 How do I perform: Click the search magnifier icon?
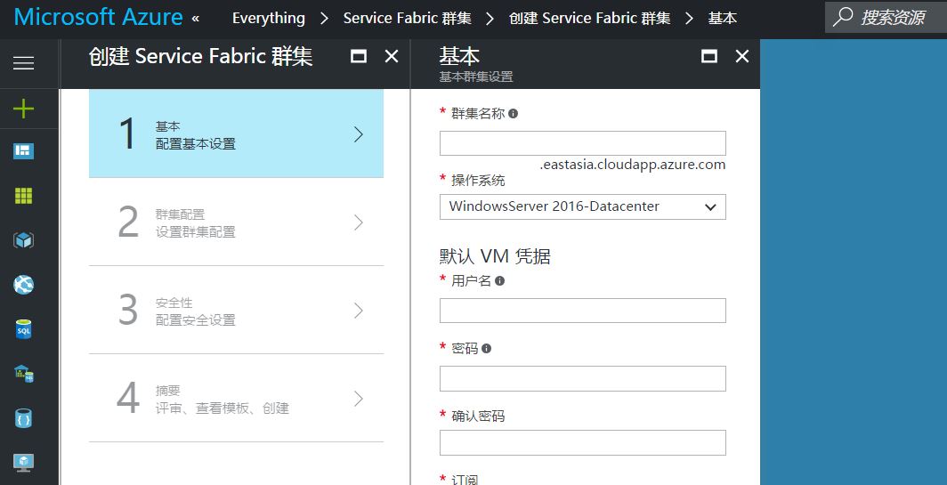coord(843,17)
